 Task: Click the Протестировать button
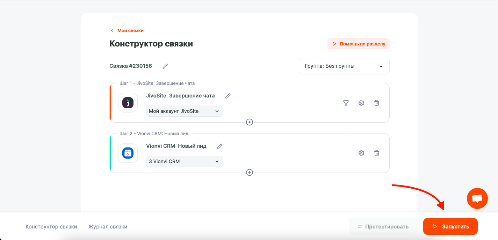pyautogui.click(x=383, y=226)
